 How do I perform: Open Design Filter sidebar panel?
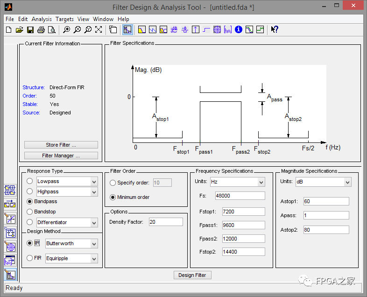[x=10, y=275]
